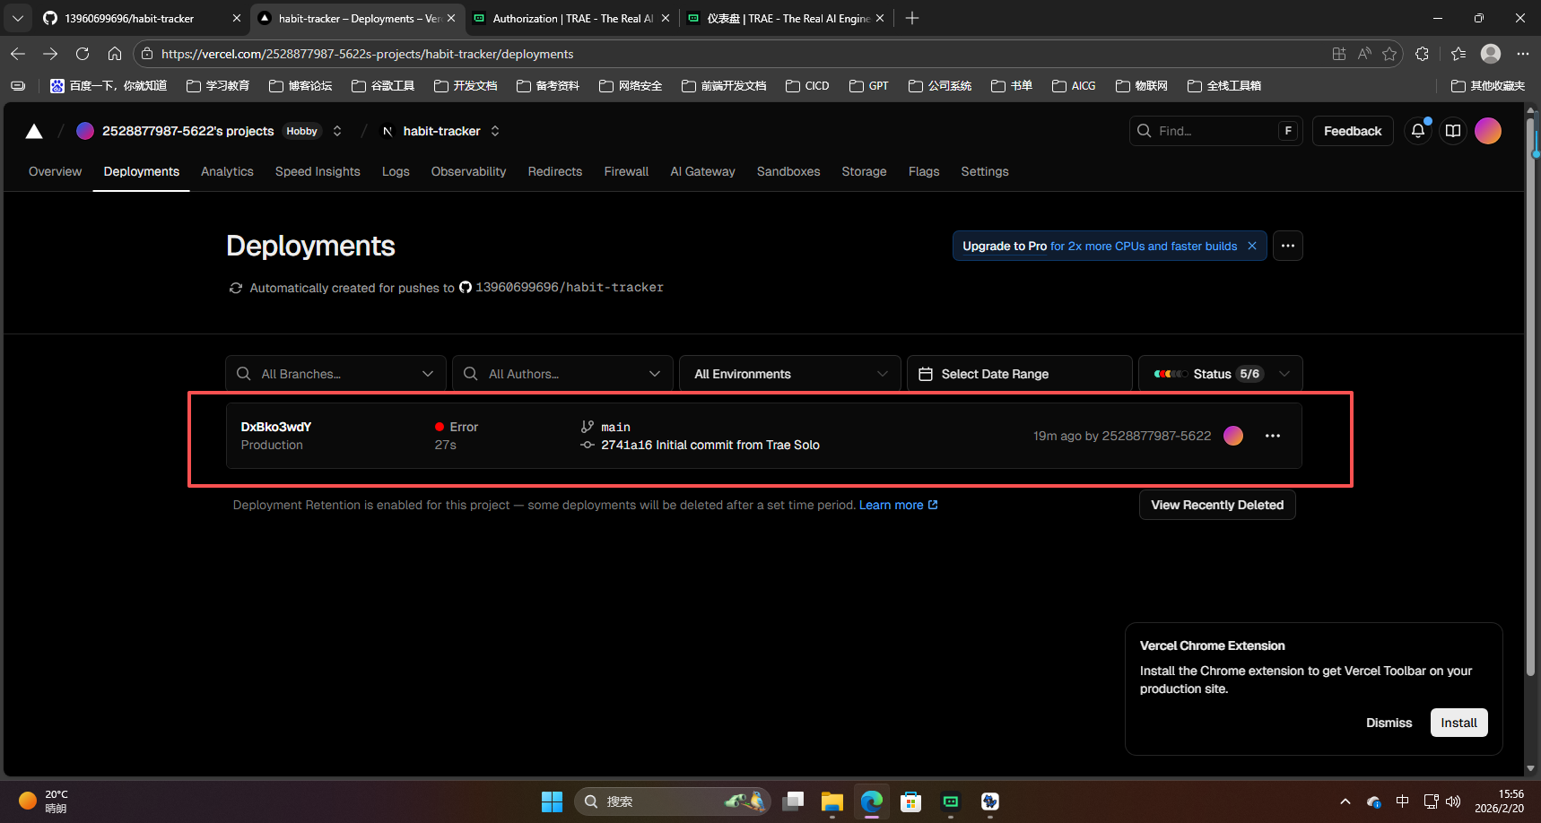The height and width of the screenshot is (823, 1541).
Task: Open the Firewall tab
Action: [x=626, y=171]
